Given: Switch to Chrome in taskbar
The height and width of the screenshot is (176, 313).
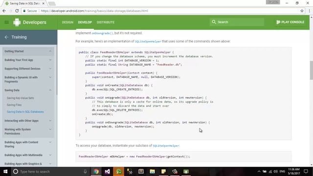Looking at the screenshot, I should point(96,172).
